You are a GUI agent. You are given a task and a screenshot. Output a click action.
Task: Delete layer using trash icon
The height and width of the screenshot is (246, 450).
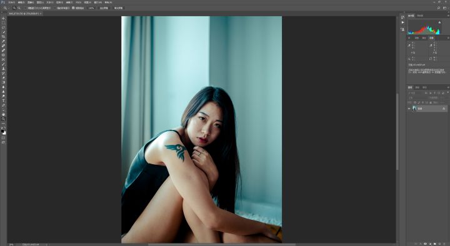(x=444, y=244)
